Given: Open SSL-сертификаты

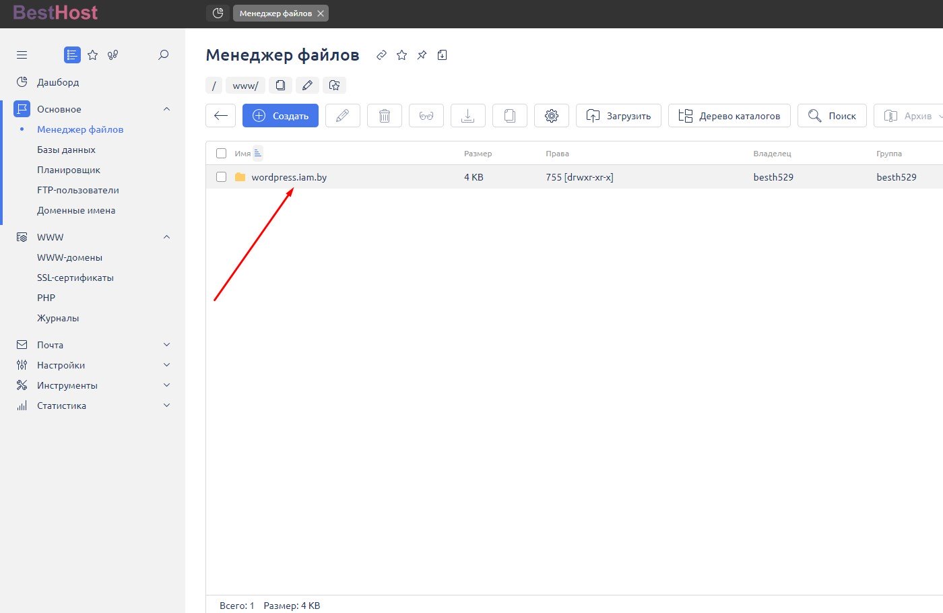Looking at the screenshot, I should (75, 278).
